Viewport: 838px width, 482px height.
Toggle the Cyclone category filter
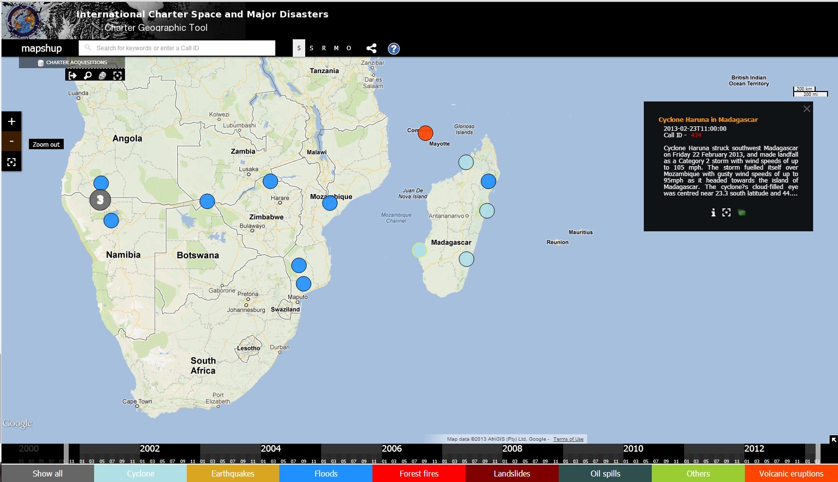[140, 474]
